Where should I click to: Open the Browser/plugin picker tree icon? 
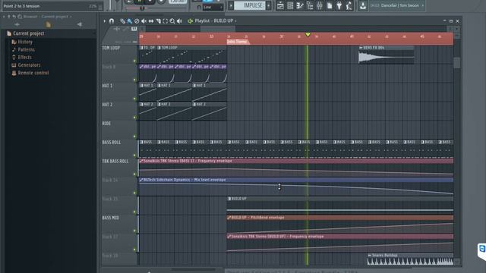click(310, 5)
